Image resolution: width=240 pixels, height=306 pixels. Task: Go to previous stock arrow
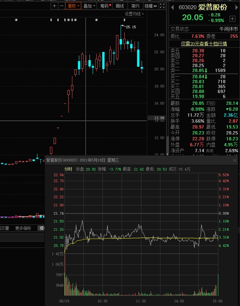point(172,8)
